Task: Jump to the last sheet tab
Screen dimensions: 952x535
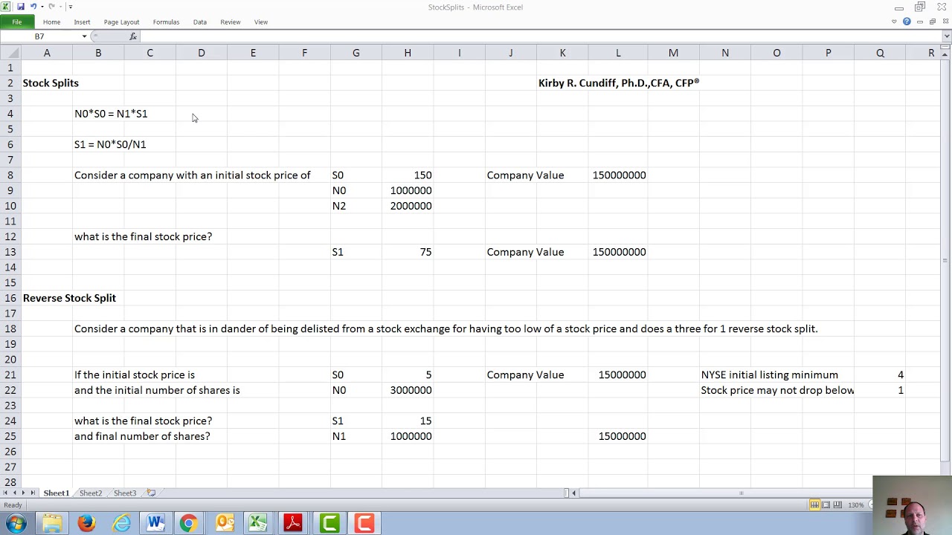Action: (32, 493)
